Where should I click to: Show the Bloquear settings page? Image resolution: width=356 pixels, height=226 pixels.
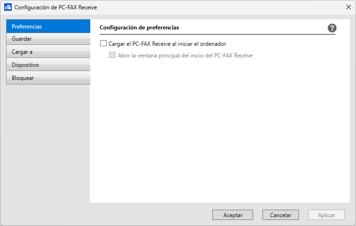pyautogui.click(x=48, y=78)
